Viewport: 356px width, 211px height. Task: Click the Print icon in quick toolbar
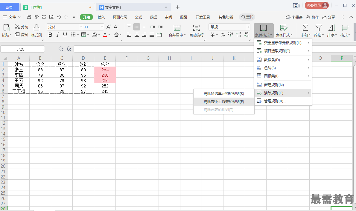pos(44,17)
